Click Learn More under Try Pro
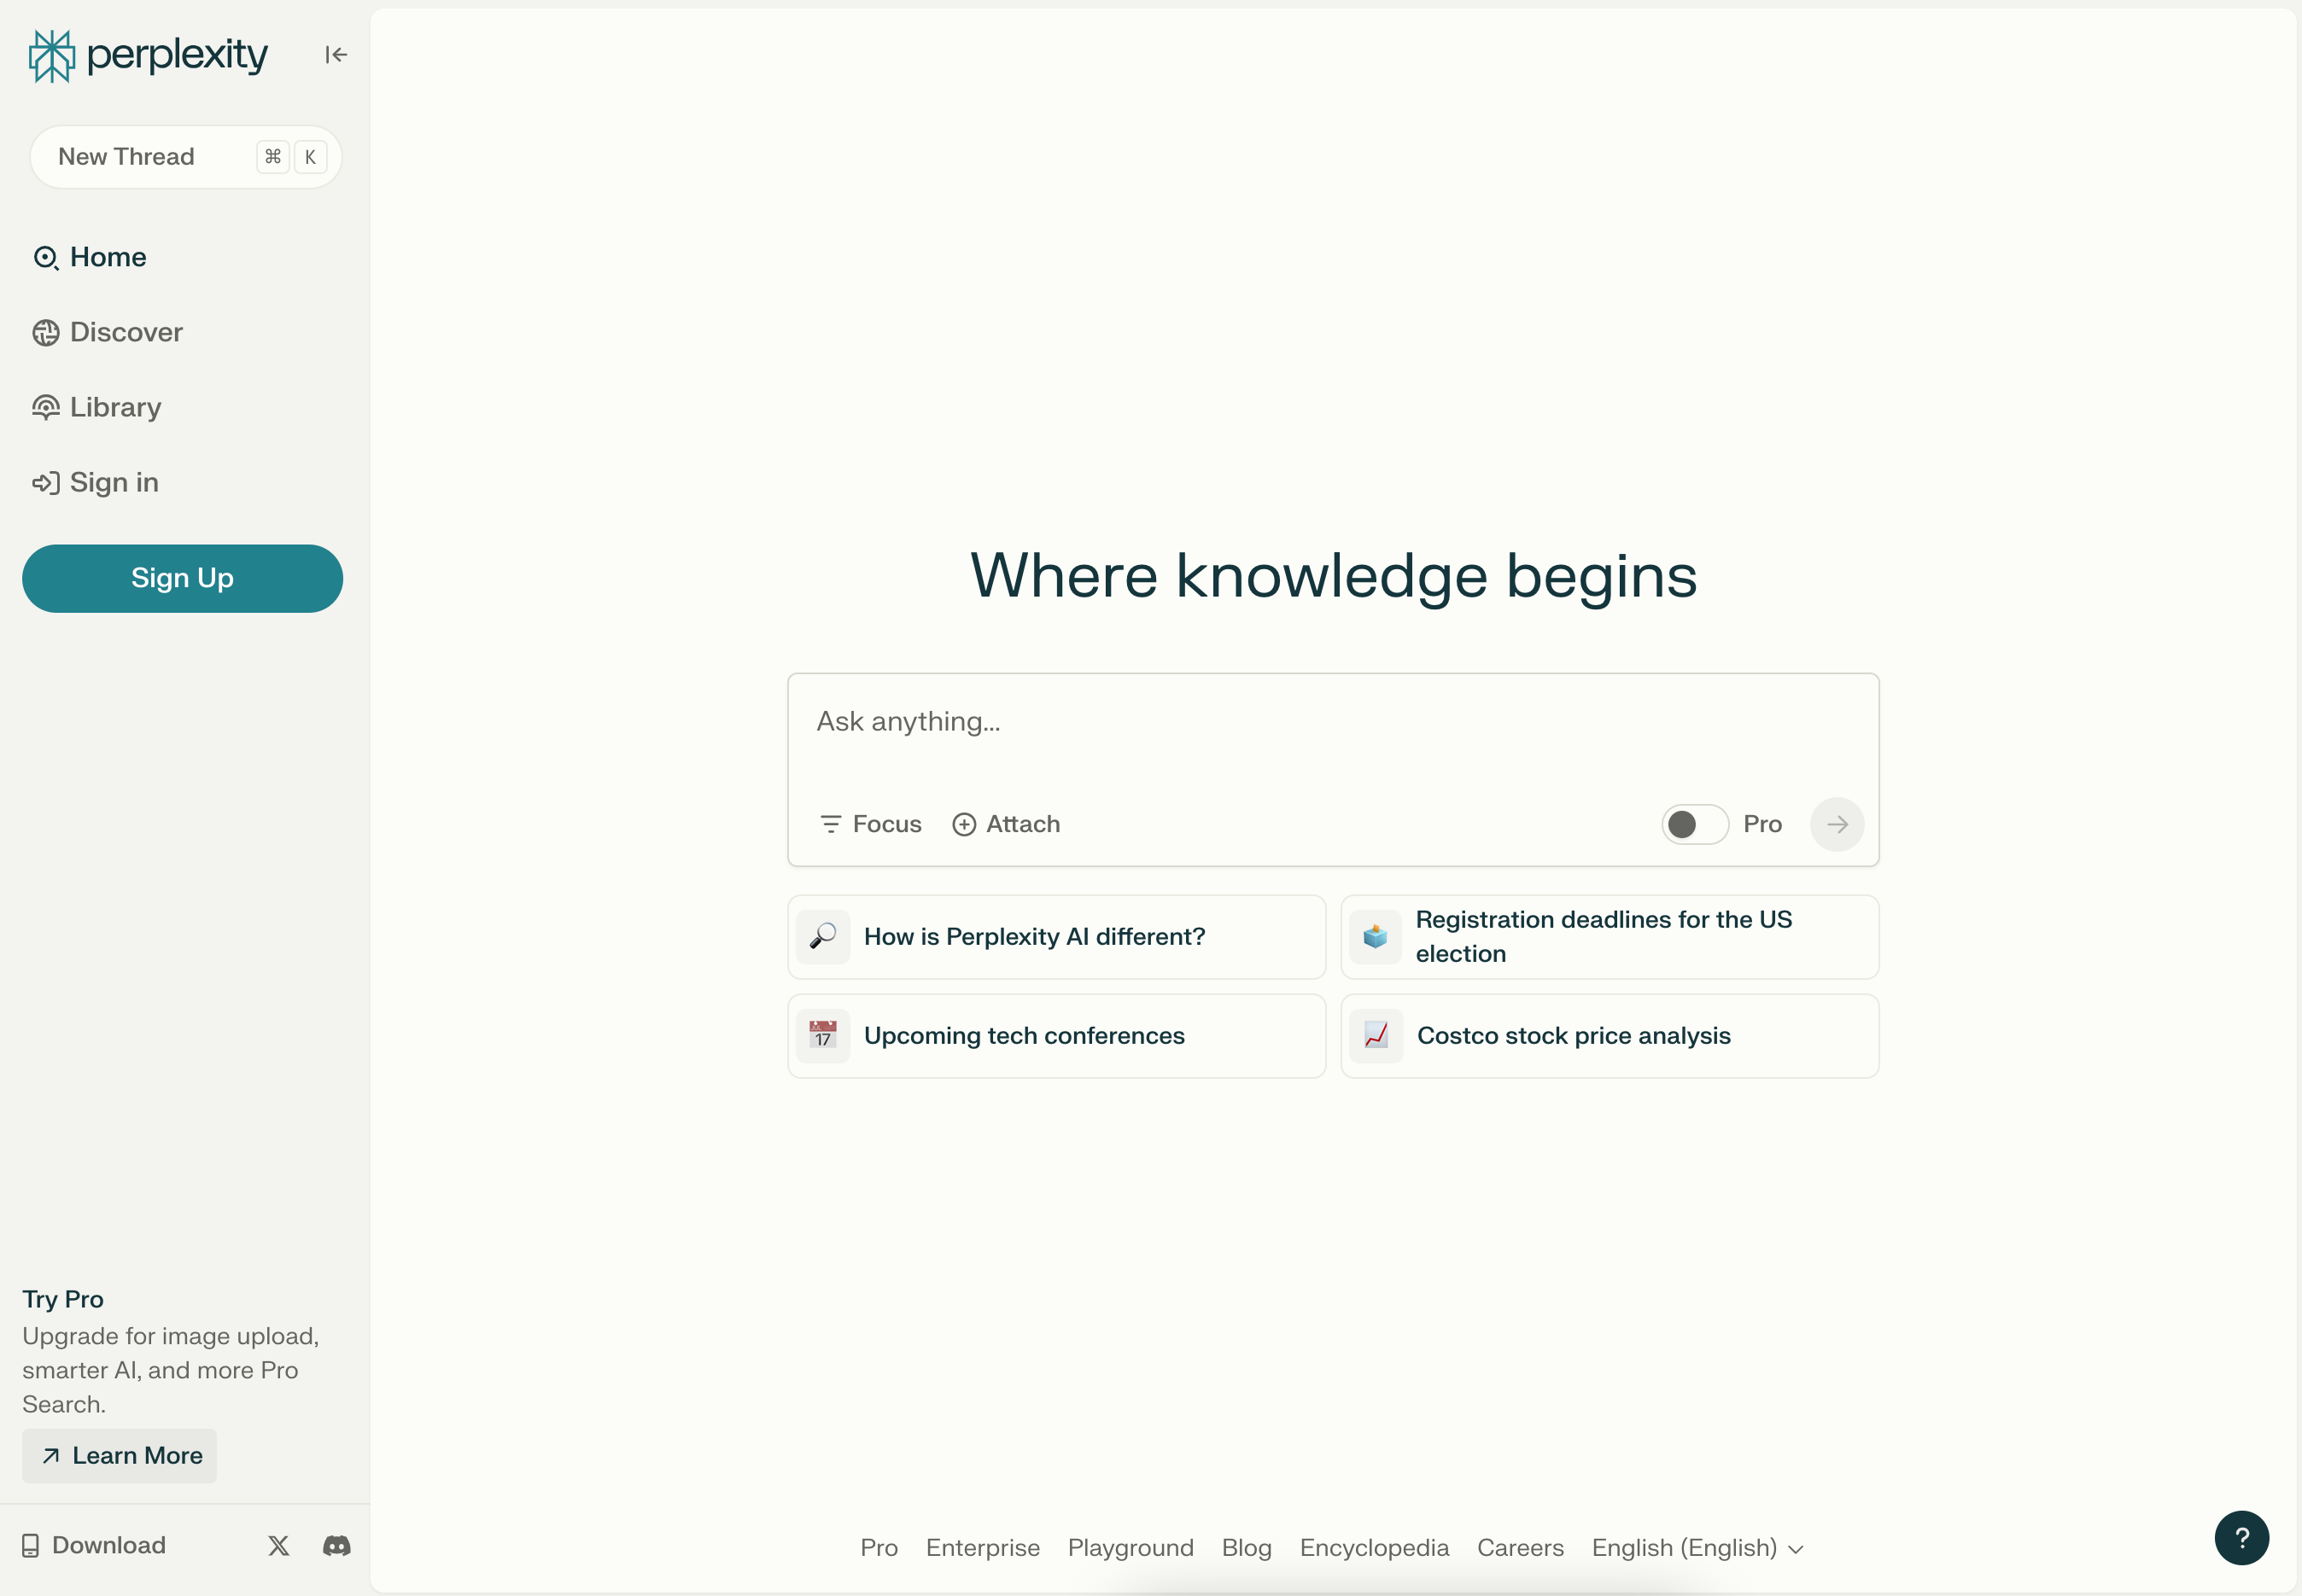Image resolution: width=2302 pixels, height=1596 pixels. coord(120,1456)
